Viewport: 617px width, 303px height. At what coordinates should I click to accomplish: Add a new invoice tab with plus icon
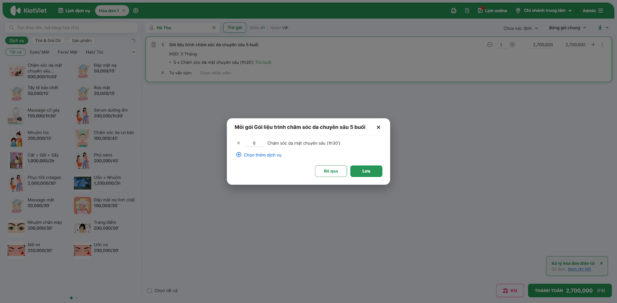pyautogui.click(x=136, y=11)
